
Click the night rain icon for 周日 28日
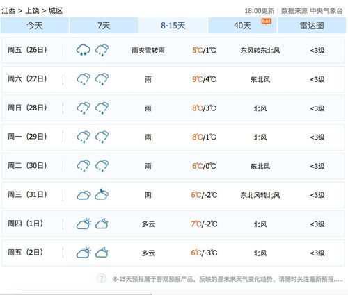coord(102,108)
